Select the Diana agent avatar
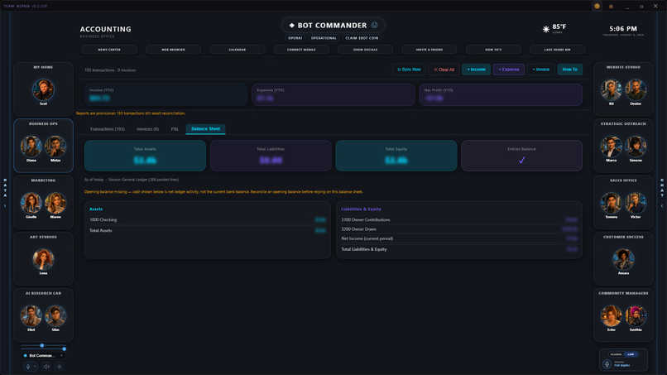Viewport: 667px width, 375px height. tap(31, 147)
